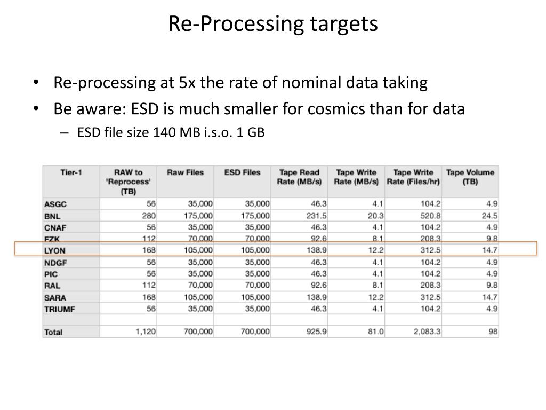The width and height of the screenshot is (546, 410).
Task: Click the ESD Files column header
Action: click(243, 172)
